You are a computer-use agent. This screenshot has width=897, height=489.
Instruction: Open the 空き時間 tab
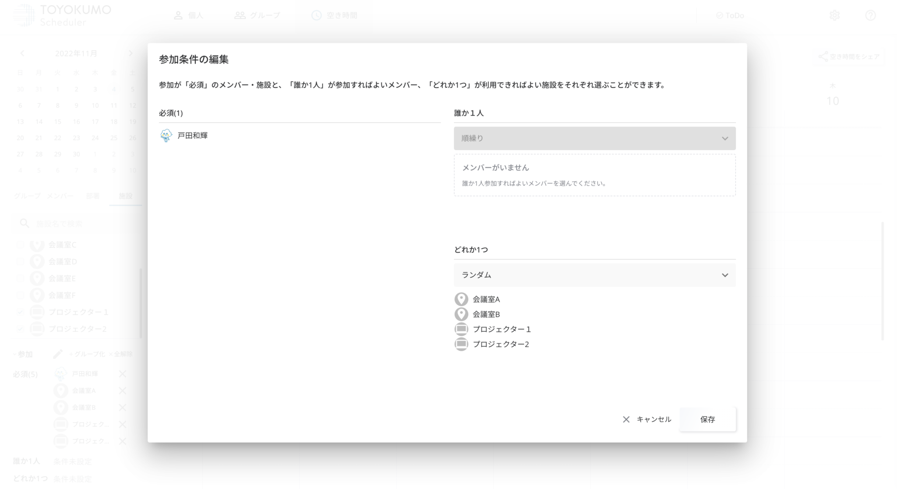click(x=334, y=15)
